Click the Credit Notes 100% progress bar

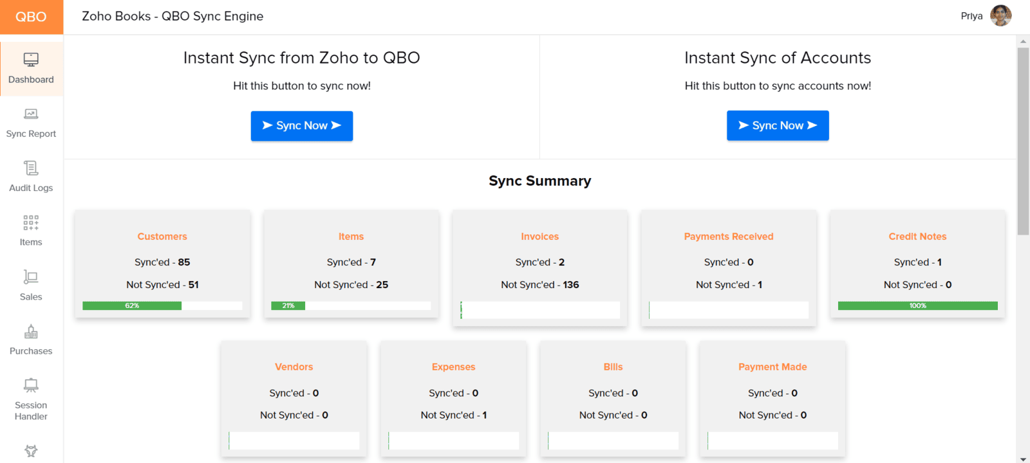tap(918, 306)
